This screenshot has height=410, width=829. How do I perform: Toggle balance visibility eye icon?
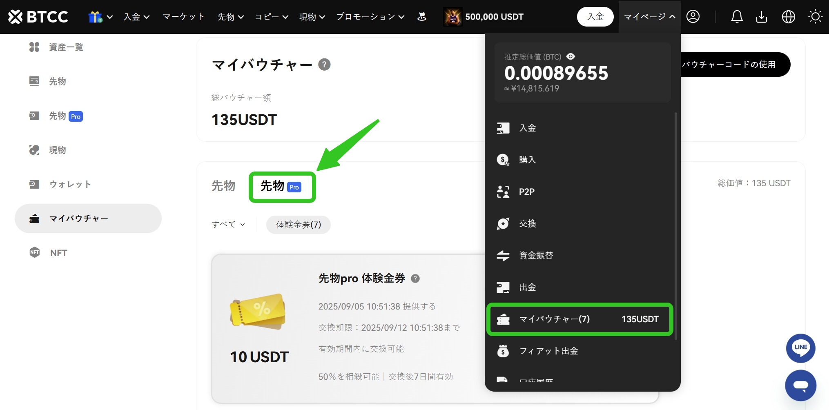tap(570, 56)
